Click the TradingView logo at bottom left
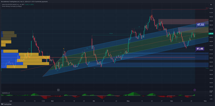Screen dimensions: 215x106 pyautogui.click(x=7, y=104)
